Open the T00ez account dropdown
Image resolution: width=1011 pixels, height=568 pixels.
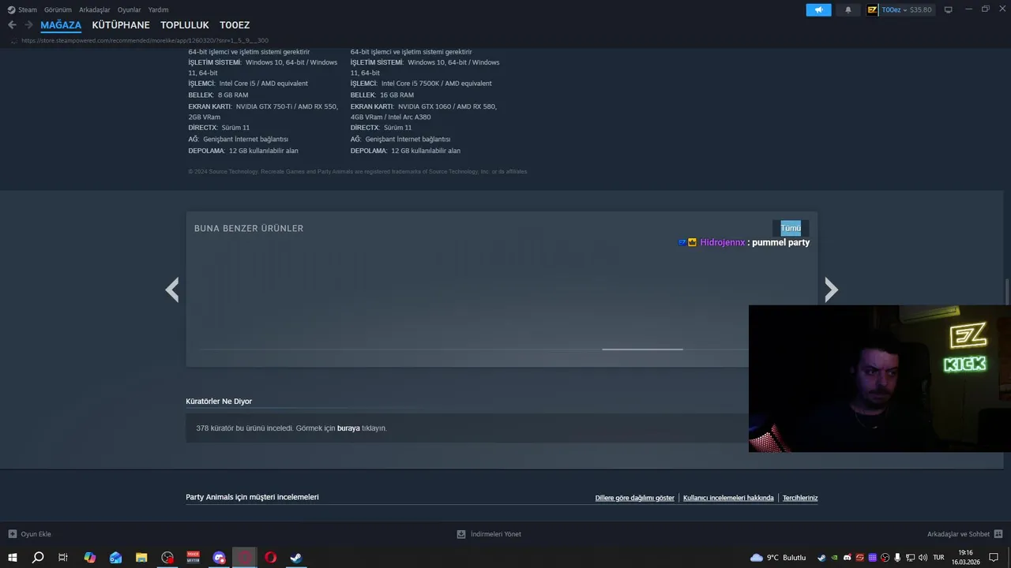(x=893, y=9)
